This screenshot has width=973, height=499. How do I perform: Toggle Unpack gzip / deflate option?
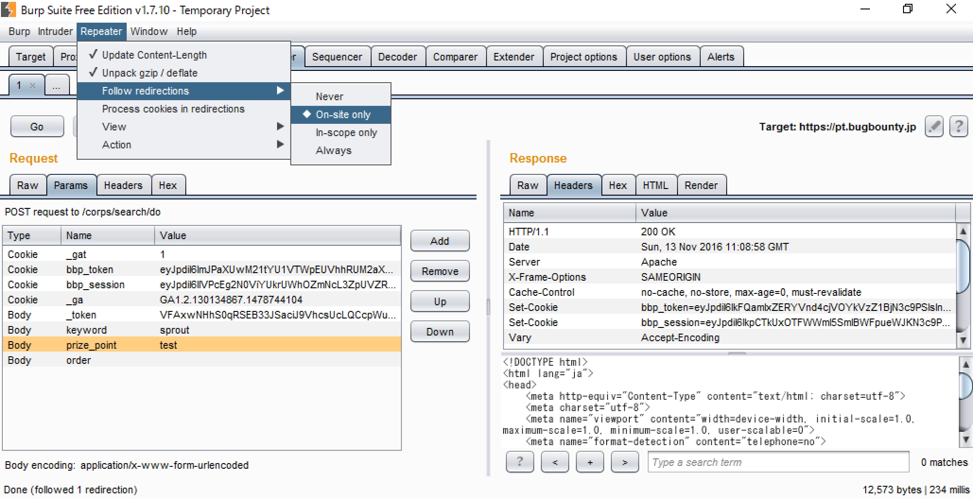[149, 73]
